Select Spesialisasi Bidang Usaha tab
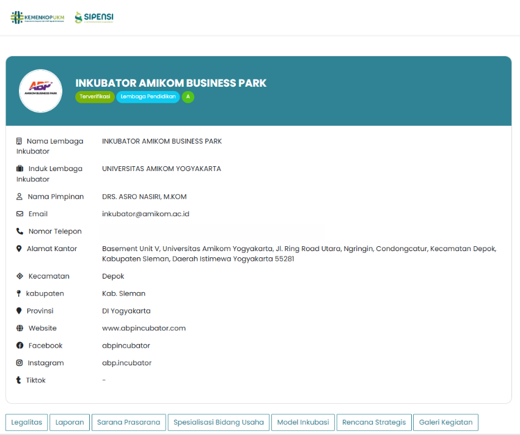This screenshot has width=520, height=435. tap(219, 422)
